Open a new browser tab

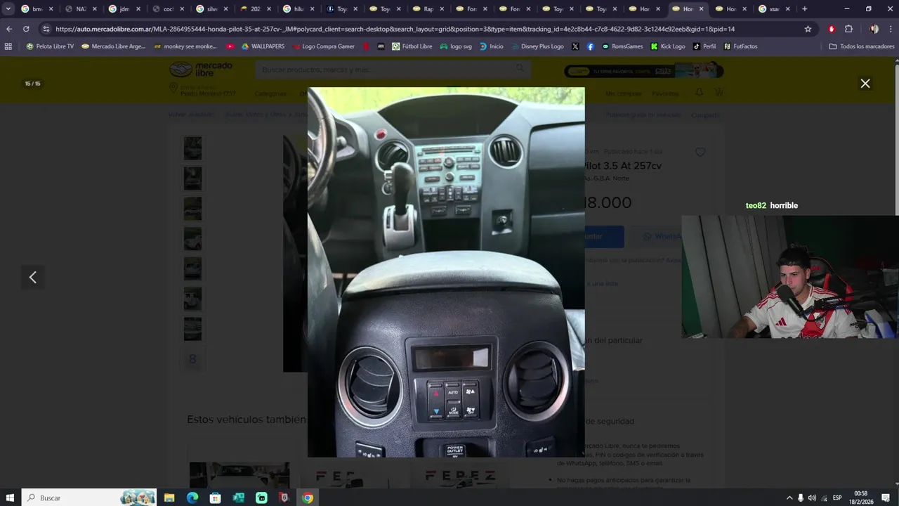point(804,9)
